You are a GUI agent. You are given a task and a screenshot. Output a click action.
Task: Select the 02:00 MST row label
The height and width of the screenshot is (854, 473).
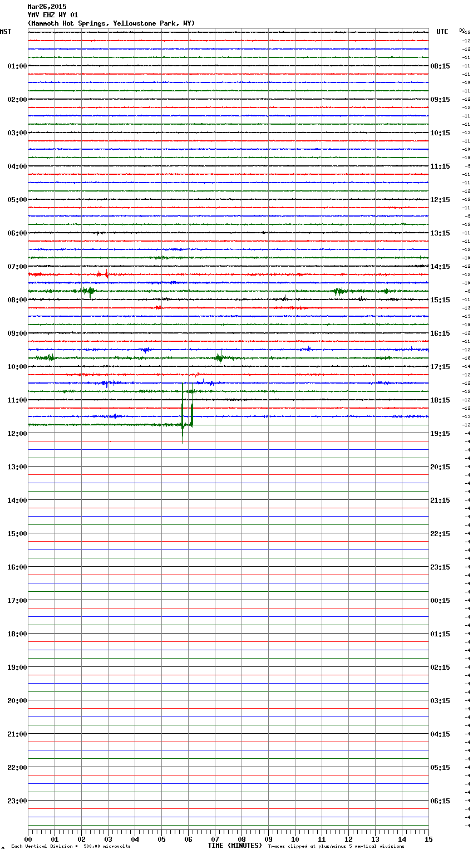[17, 100]
